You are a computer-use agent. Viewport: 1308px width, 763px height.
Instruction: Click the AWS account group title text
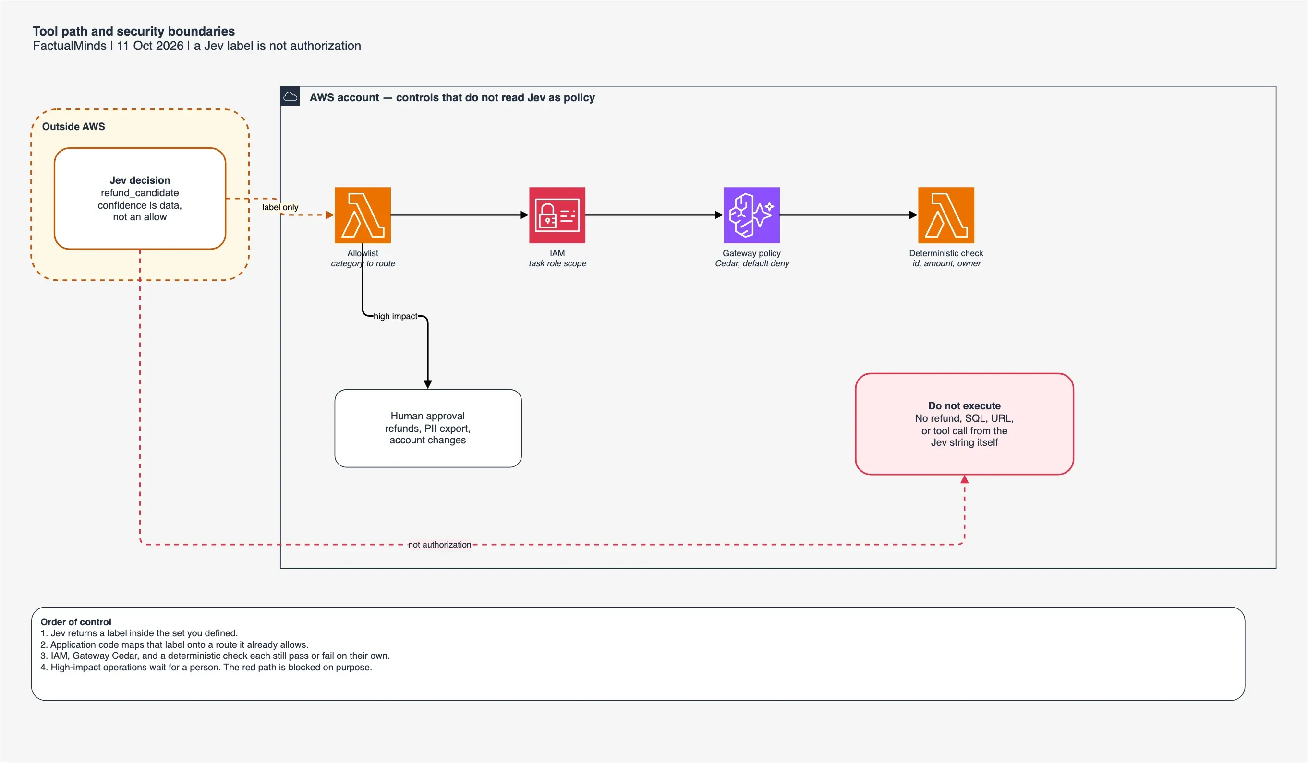click(451, 97)
